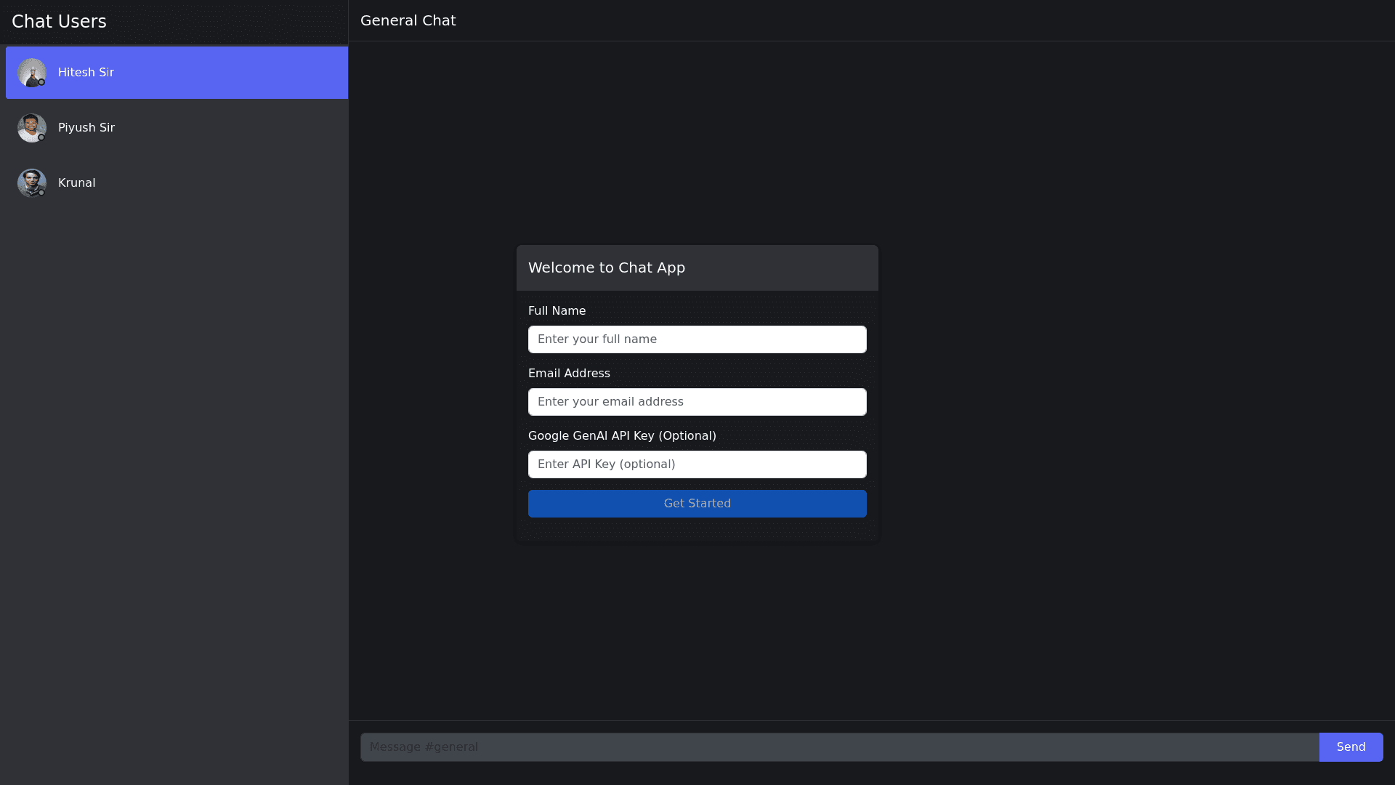The height and width of the screenshot is (785, 1395).
Task: Click the Chat Users sidebar heading
Action: (x=59, y=22)
